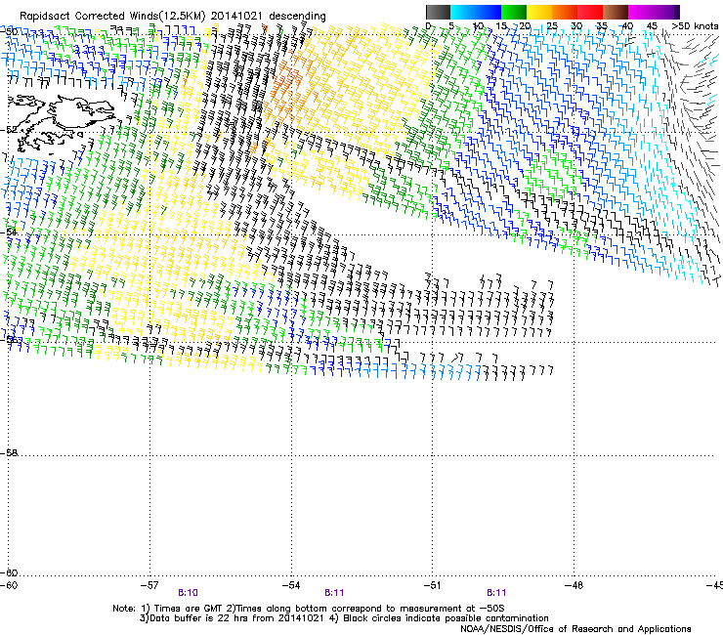Click the '-54' longitude axis label
723x635 pixels.
click(x=291, y=585)
